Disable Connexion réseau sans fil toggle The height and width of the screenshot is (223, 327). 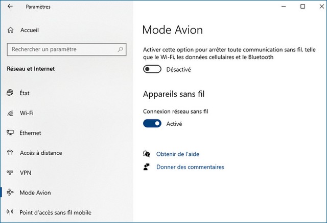[x=152, y=123]
